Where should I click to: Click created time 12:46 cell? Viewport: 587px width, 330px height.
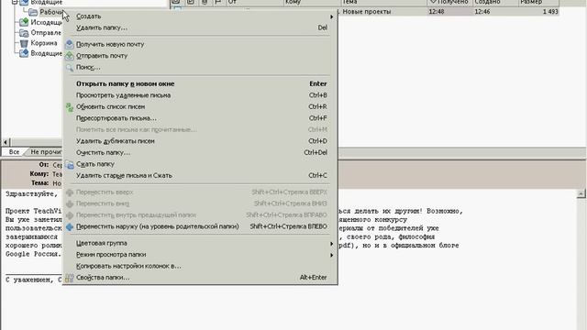point(482,12)
